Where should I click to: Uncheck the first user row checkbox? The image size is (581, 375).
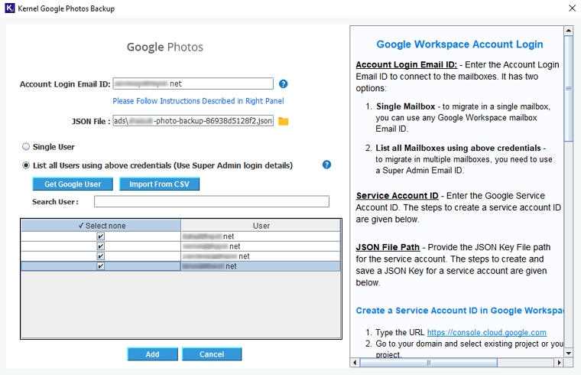[100, 236]
